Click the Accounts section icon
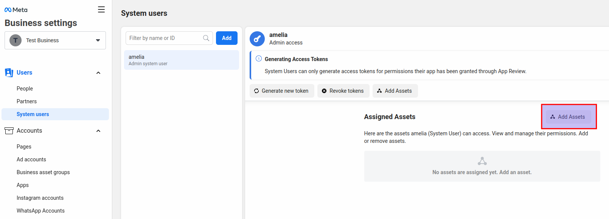The image size is (609, 219). (x=9, y=131)
